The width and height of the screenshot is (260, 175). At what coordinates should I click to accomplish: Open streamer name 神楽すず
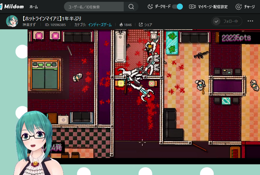pos(29,25)
